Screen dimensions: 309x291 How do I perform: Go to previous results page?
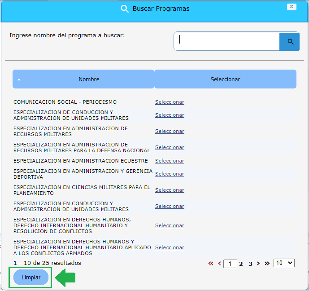pos(219,264)
